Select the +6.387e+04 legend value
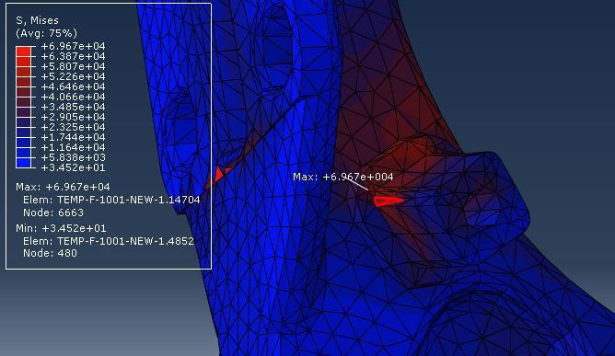 [x=73, y=56]
